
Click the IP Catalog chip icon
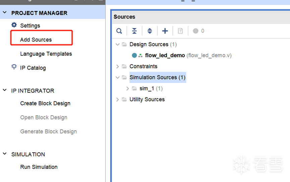(x=14, y=67)
